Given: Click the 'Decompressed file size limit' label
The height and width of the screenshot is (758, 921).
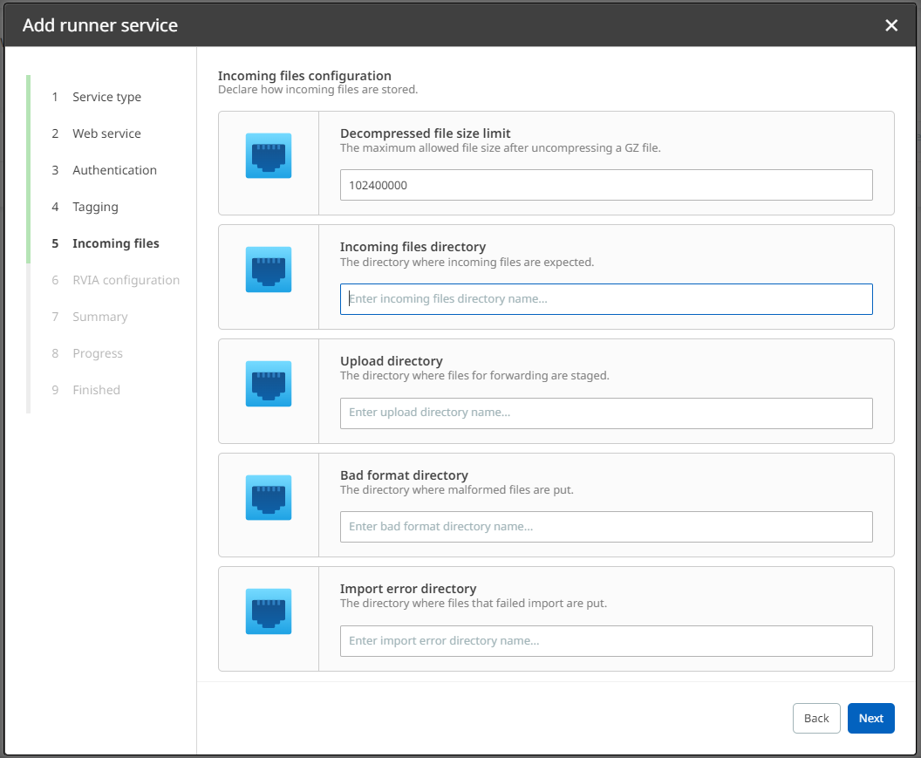Looking at the screenshot, I should coord(426,133).
